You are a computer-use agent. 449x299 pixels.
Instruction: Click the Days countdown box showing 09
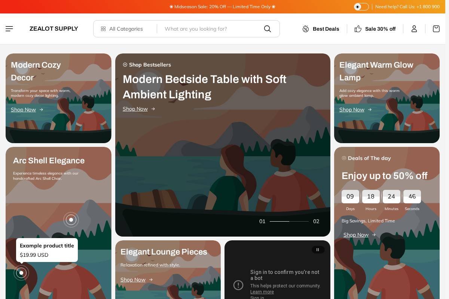coord(350,197)
